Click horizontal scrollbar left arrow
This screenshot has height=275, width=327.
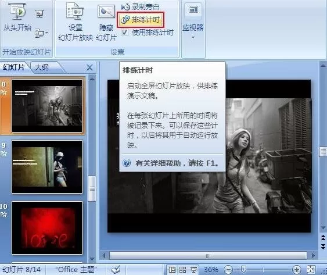(x=105, y=255)
